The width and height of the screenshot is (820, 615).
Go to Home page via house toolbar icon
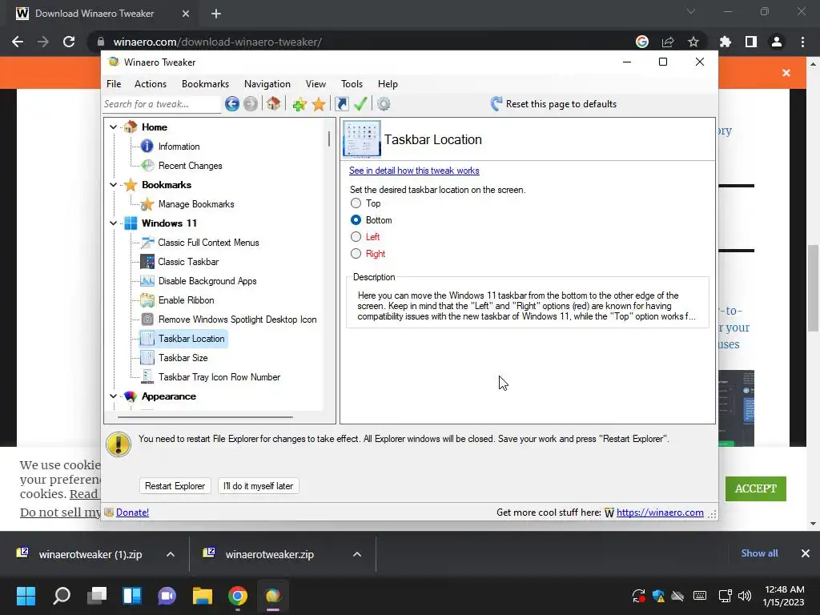tap(274, 103)
